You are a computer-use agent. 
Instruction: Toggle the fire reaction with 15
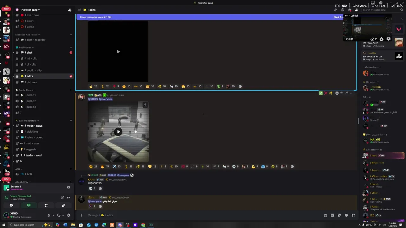coord(105,167)
